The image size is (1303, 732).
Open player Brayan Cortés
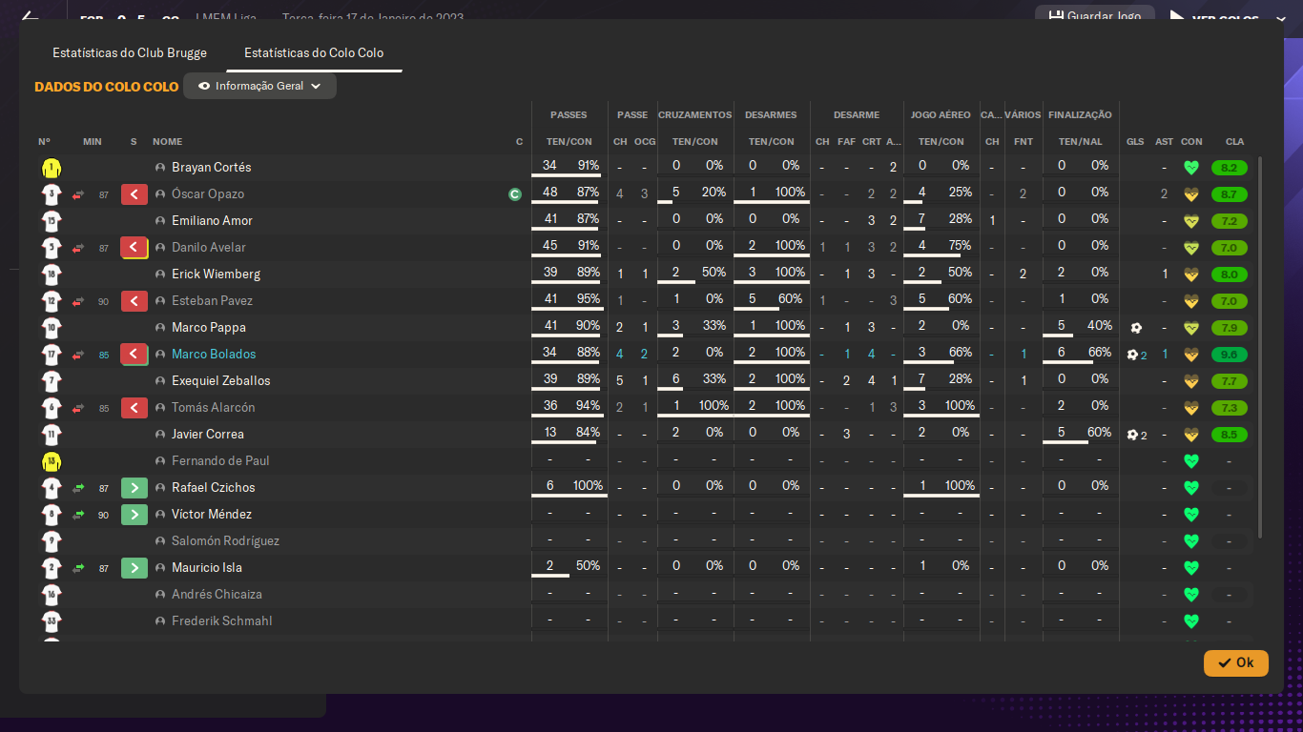click(211, 168)
